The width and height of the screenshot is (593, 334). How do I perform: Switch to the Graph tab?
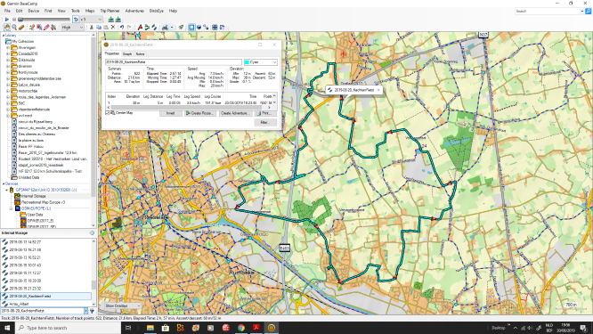[x=127, y=54]
